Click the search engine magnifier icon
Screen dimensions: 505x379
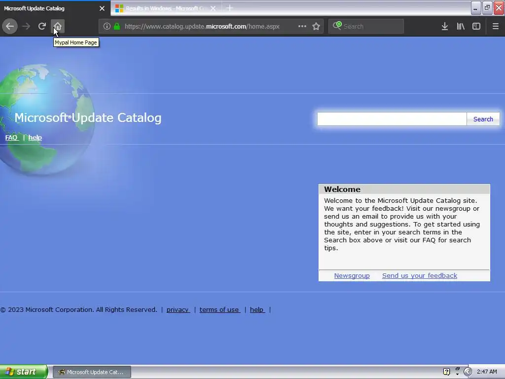(337, 26)
